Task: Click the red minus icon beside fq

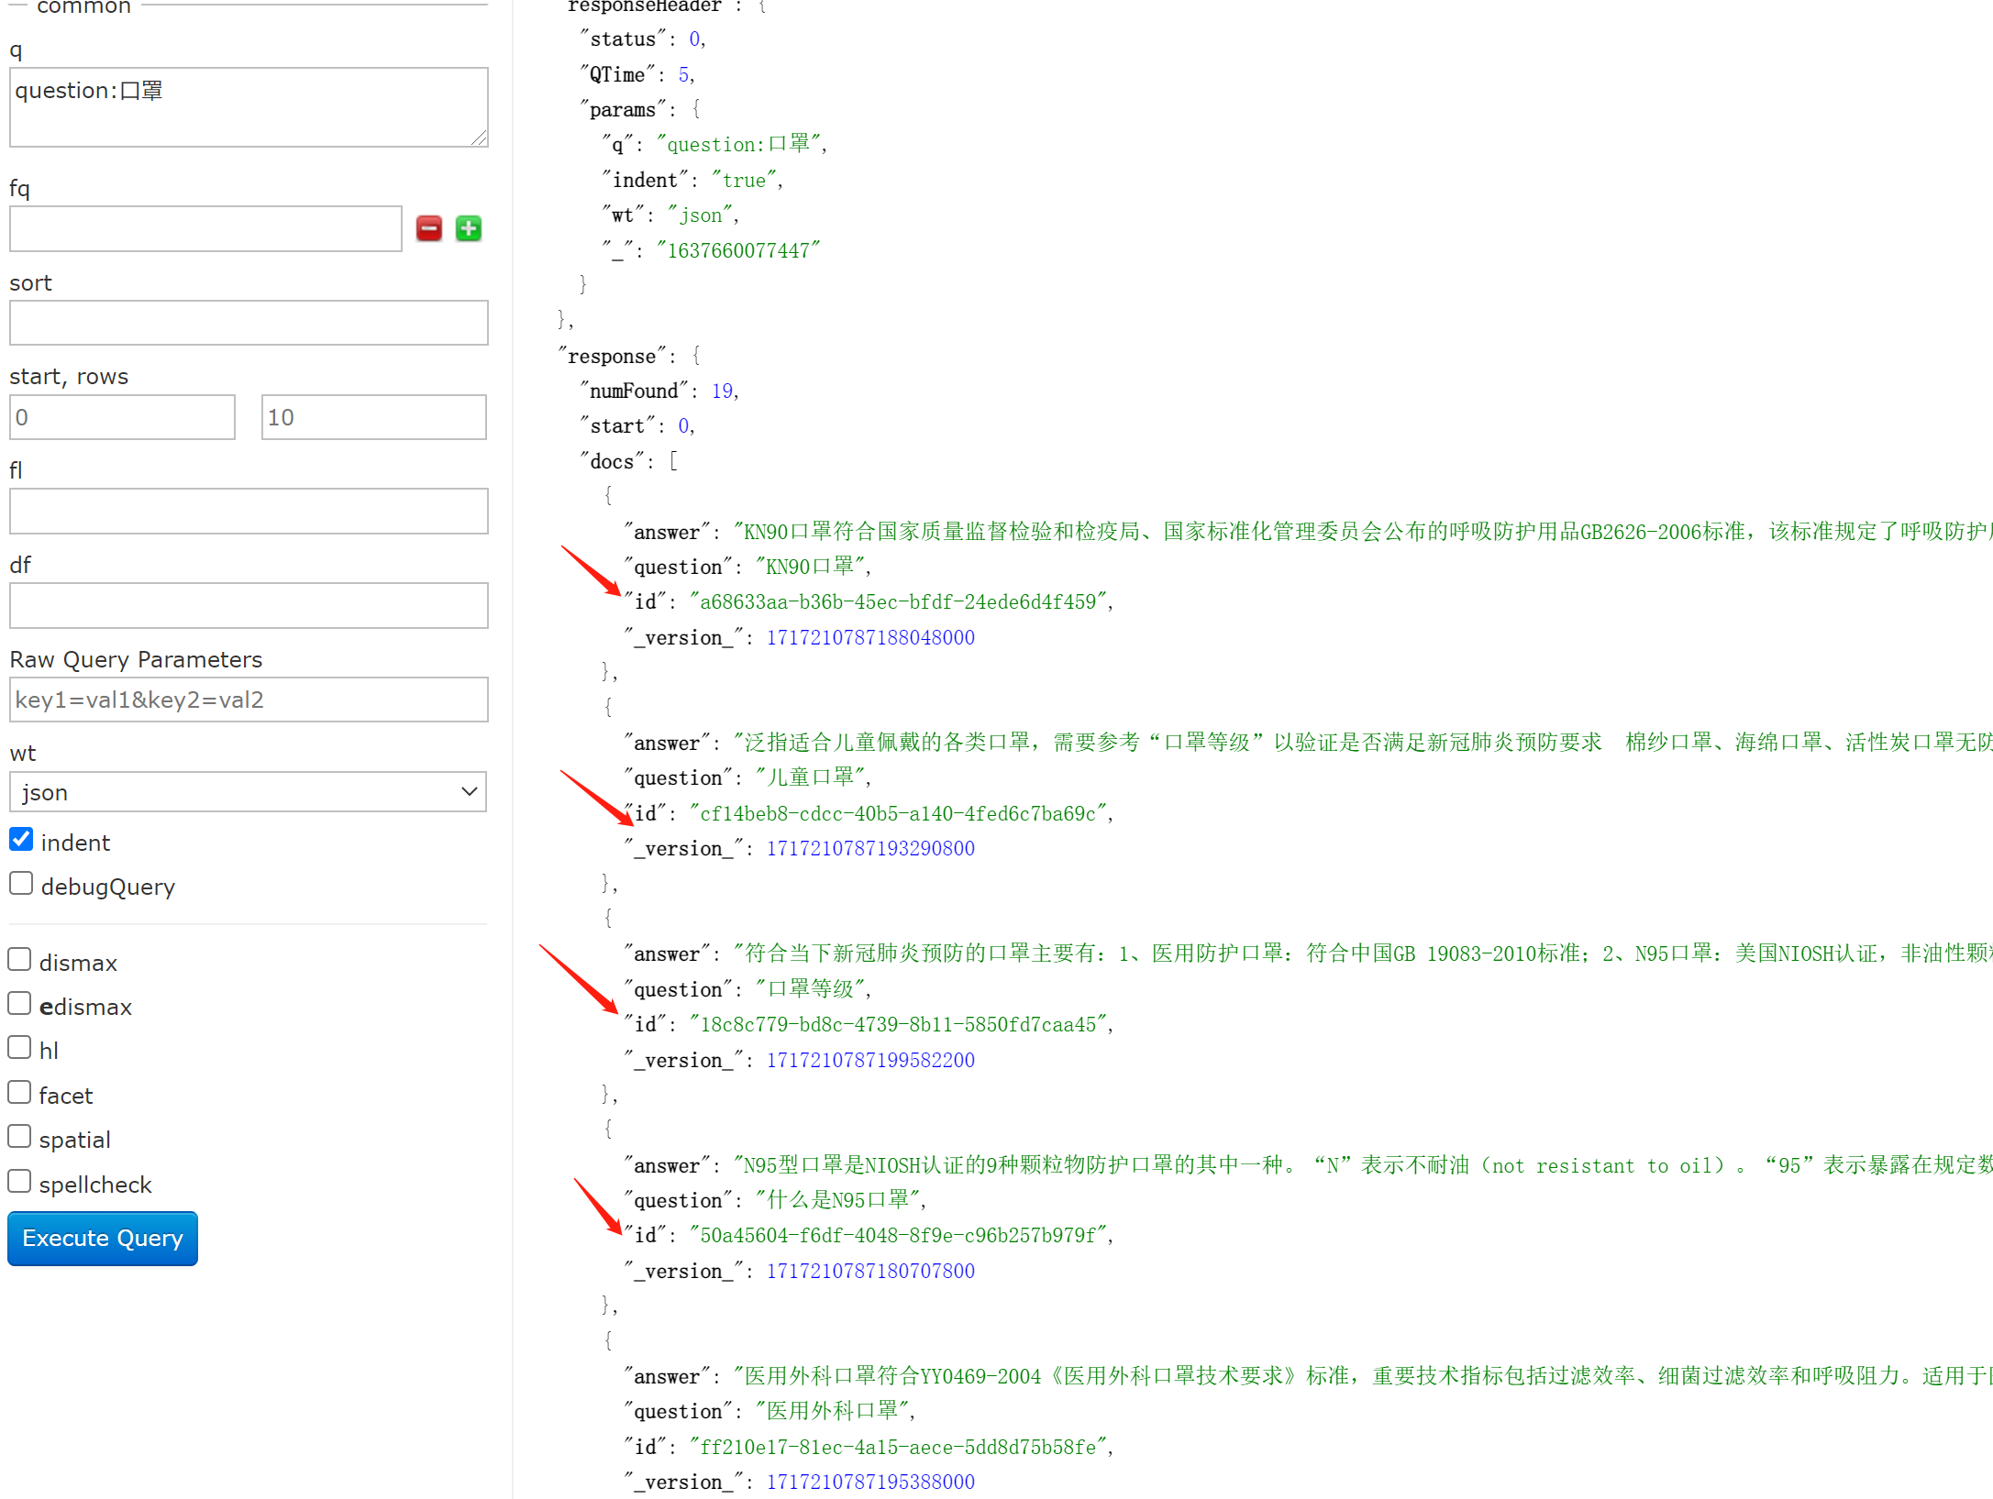Action: pos(428,228)
